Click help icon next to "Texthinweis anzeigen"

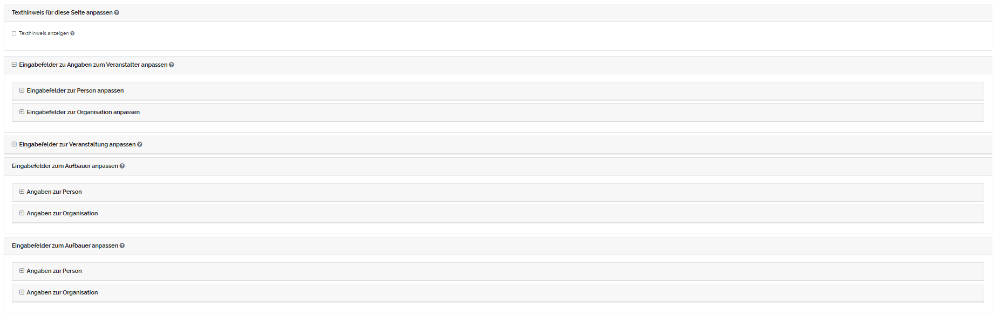[x=72, y=33]
